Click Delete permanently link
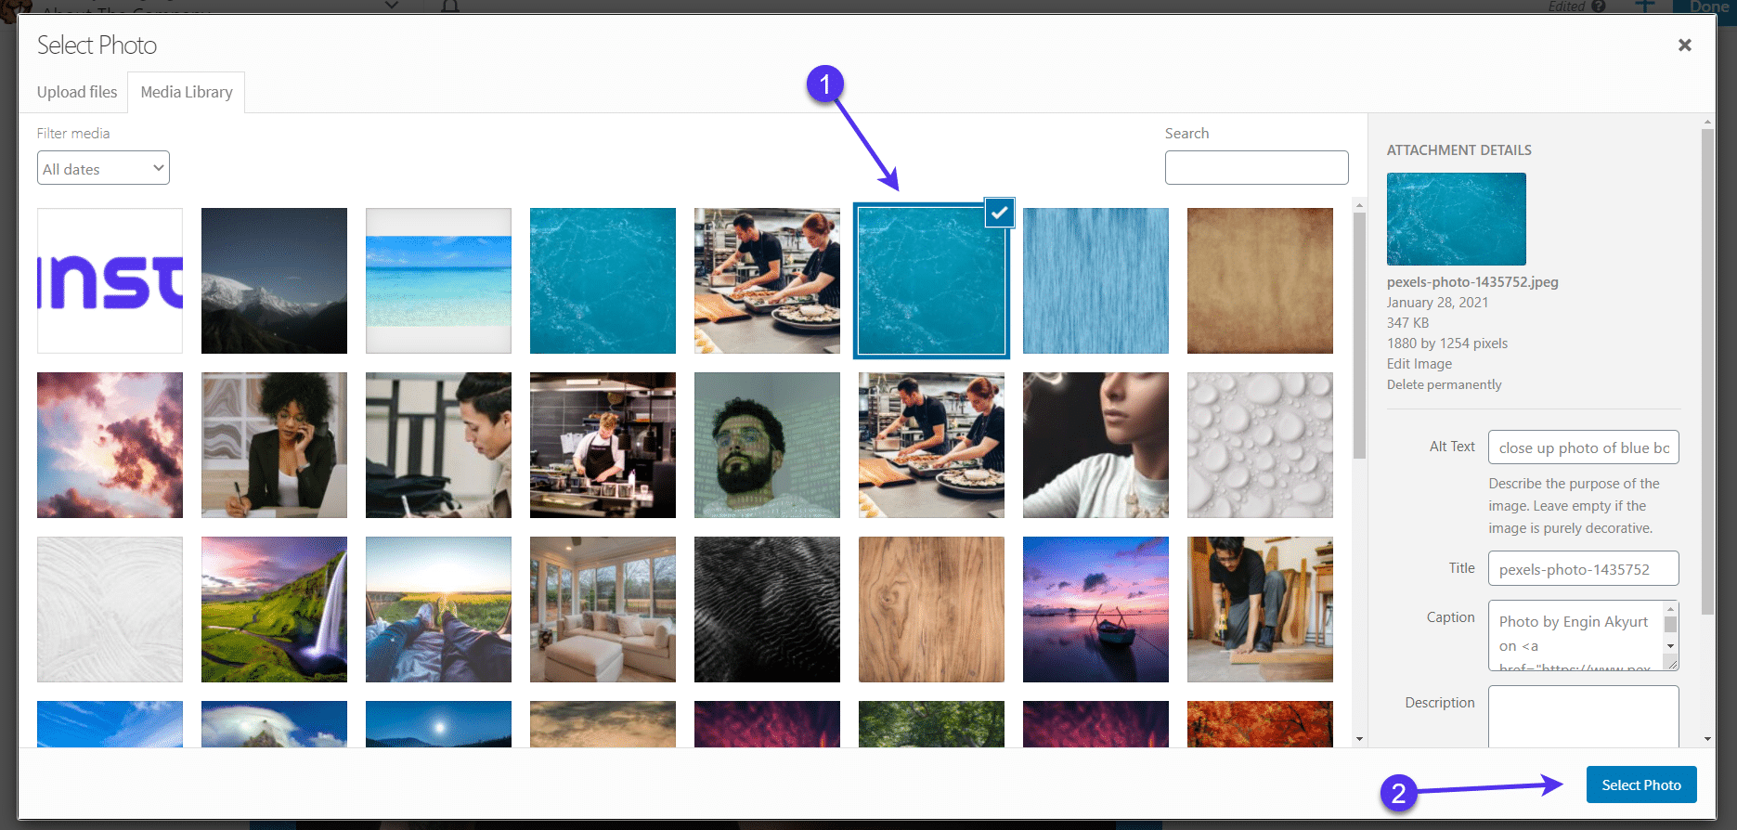The height and width of the screenshot is (830, 1737). 1444,384
